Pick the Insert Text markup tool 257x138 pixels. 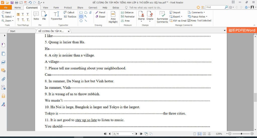(28, 20)
